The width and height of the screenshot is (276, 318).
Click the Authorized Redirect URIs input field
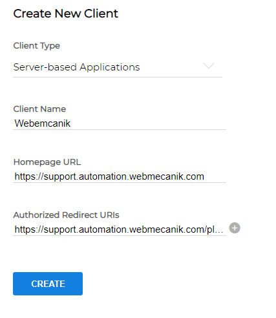coord(120,229)
